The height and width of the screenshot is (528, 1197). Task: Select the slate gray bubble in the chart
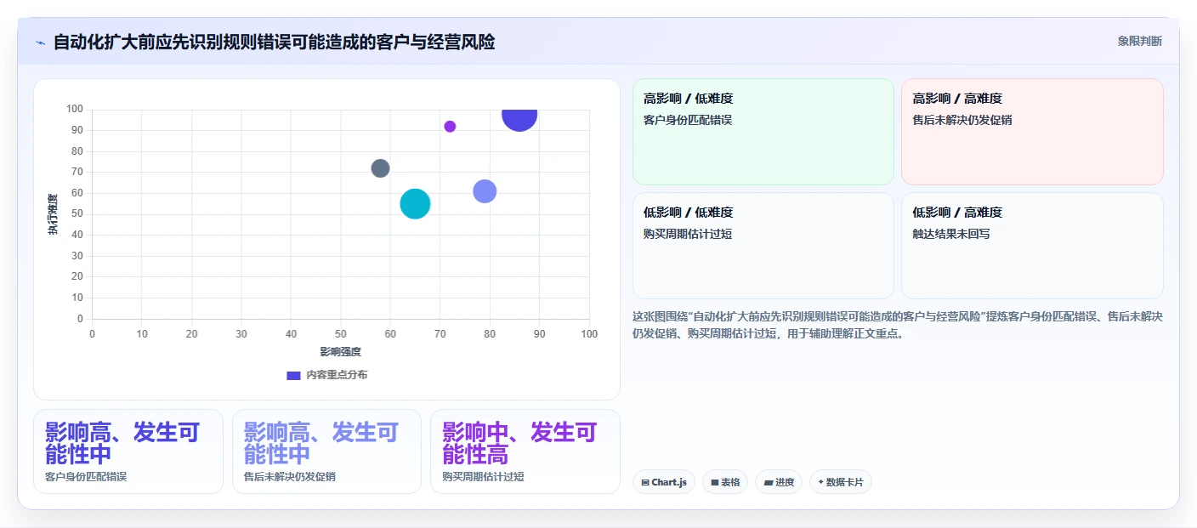tap(380, 168)
